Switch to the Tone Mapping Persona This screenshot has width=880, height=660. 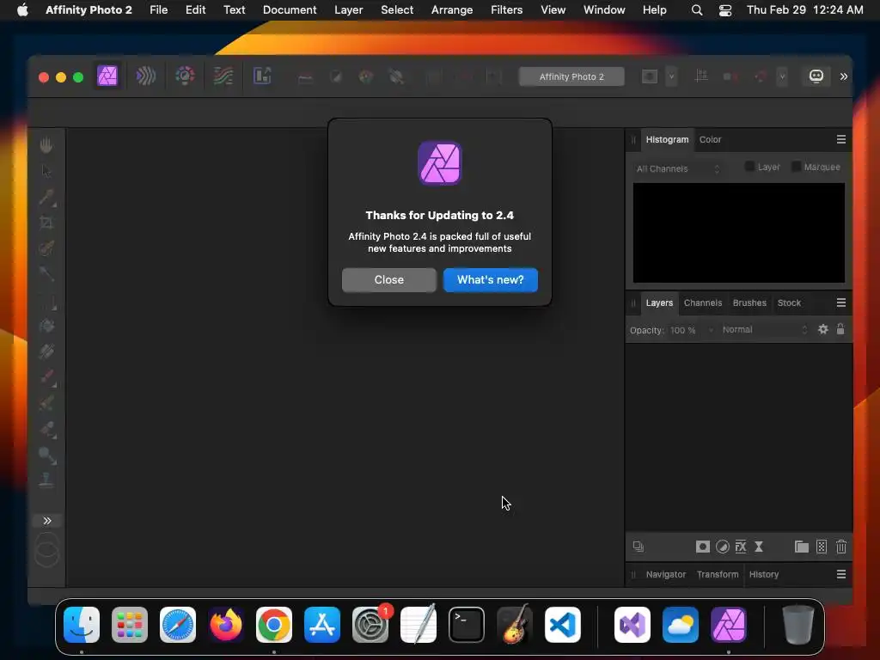coord(223,76)
